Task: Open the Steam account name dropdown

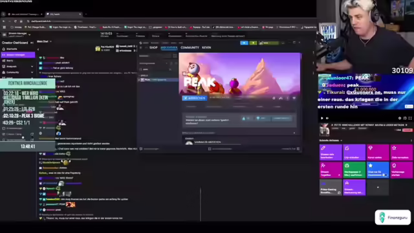Action: (x=268, y=43)
